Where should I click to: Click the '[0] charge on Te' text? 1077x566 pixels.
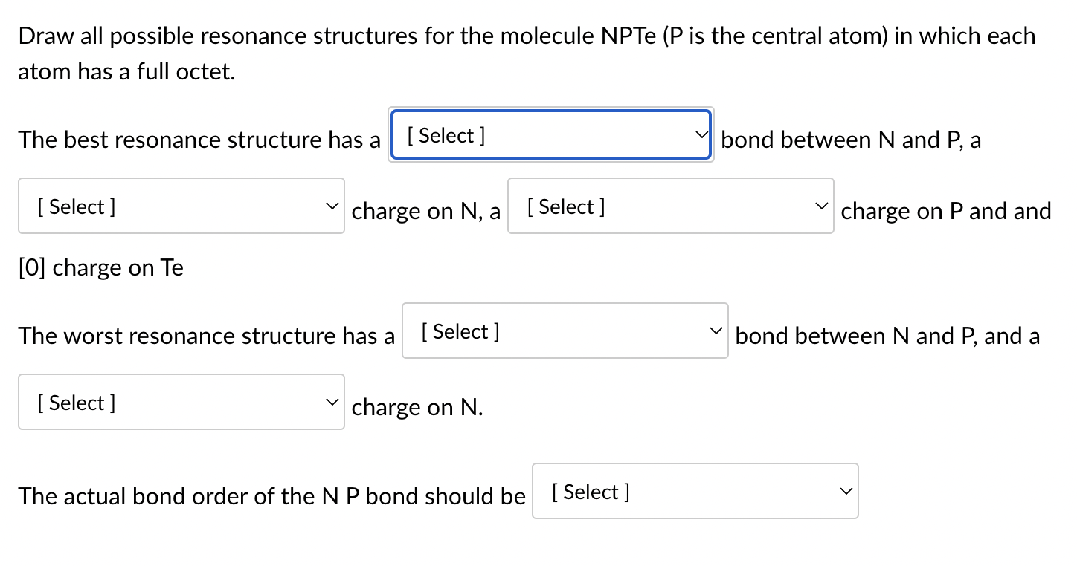[101, 267]
